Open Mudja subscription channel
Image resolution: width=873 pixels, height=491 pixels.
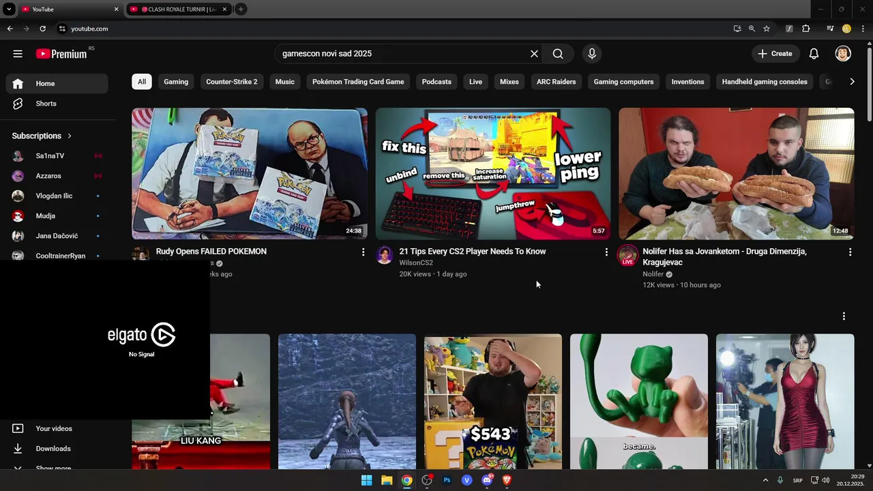[57, 216]
